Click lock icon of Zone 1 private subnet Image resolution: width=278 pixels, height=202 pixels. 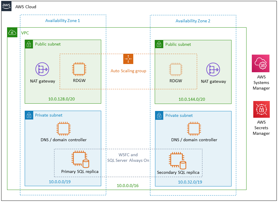coord(29,115)
